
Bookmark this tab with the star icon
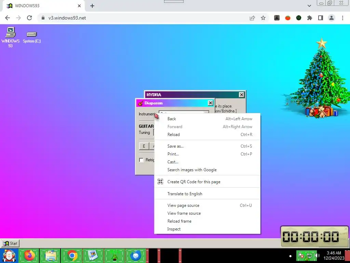[263, 18]
